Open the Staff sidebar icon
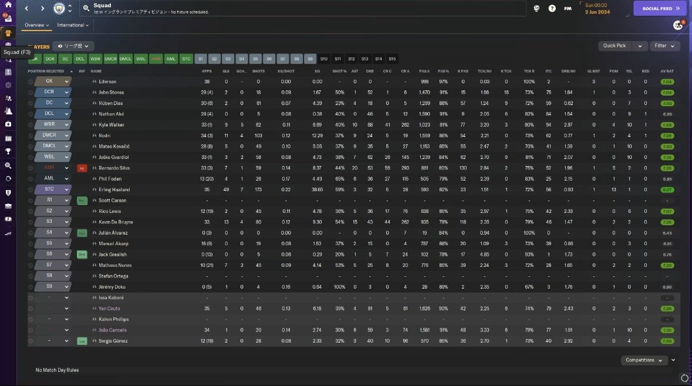 (8, 99)
